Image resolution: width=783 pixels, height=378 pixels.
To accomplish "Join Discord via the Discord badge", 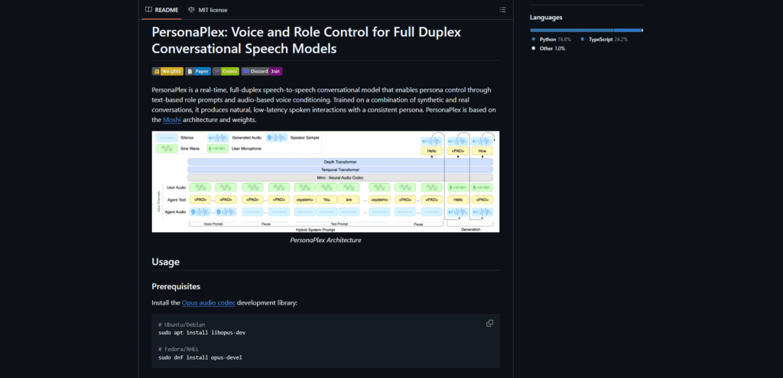I will coord(262,71).
